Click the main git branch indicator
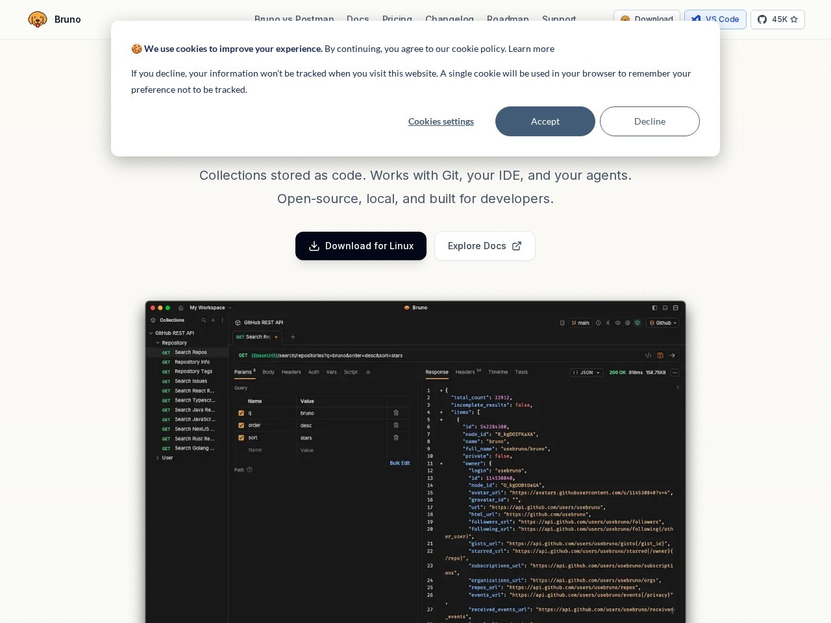The height and width of the screenshot is (623, 831). click(x=581, y=323)
